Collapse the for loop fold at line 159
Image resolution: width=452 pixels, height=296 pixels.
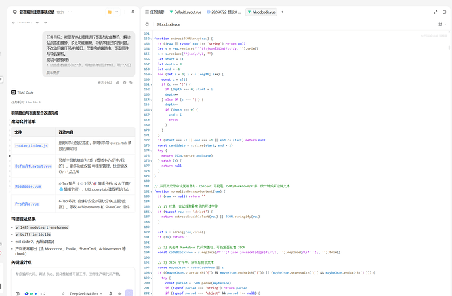[152, 74]
